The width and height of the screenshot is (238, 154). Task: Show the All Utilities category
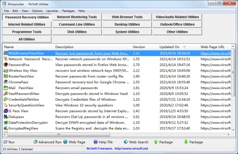point(27,39)
